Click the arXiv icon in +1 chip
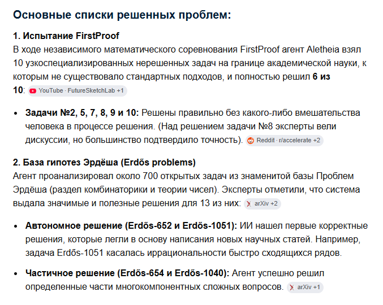The image size is (383, 305). pyautogui.click(x=292, y=287)
